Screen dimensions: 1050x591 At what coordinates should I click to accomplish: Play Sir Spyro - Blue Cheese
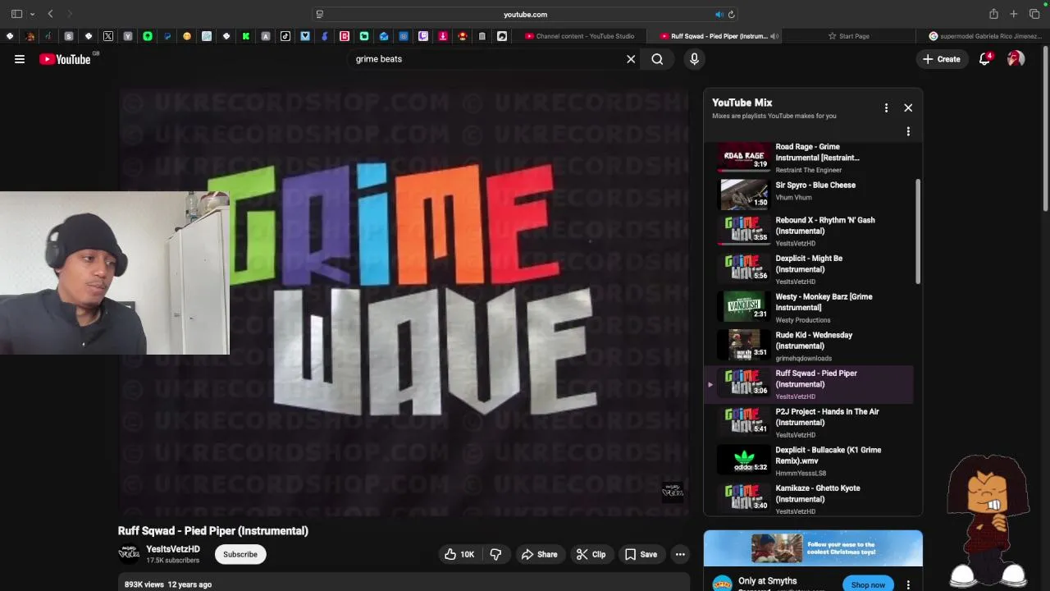[x=809, y=194]
